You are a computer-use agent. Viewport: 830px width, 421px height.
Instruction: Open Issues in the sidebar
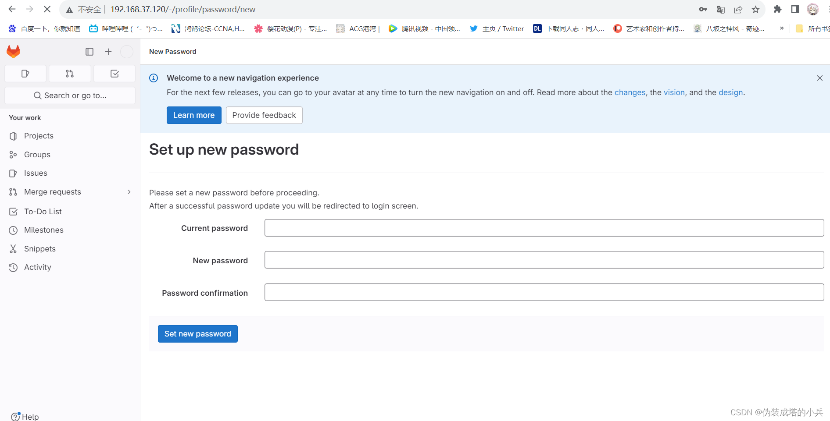70,173
